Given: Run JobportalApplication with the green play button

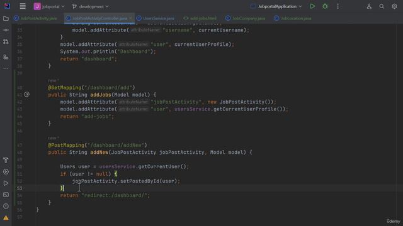Looking at the screenshot, I should (x=312, y=6).
